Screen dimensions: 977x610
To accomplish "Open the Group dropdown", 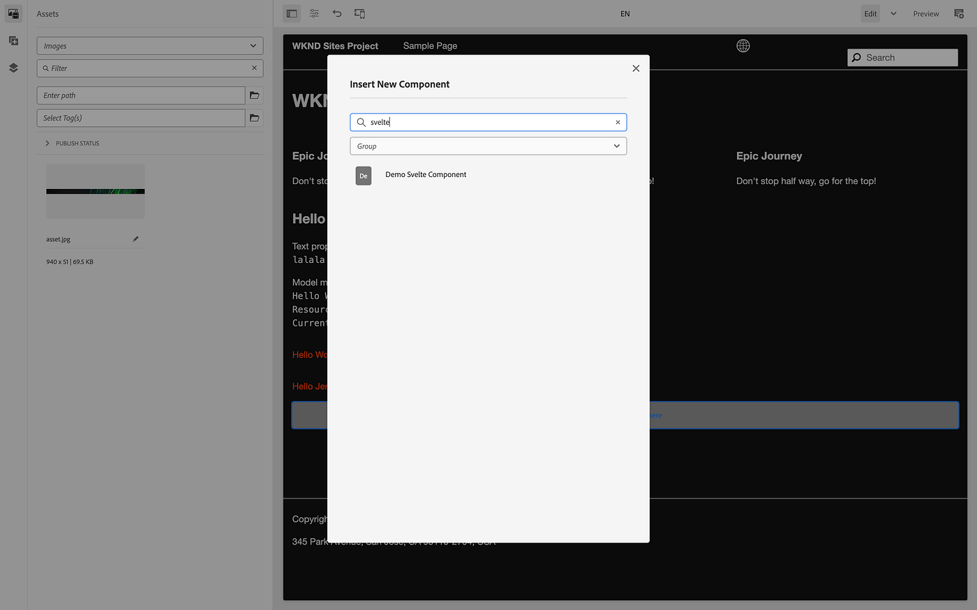I will coord(488,146).
